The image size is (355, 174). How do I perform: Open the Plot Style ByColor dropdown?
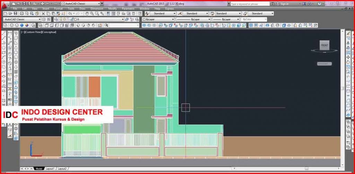254,19
